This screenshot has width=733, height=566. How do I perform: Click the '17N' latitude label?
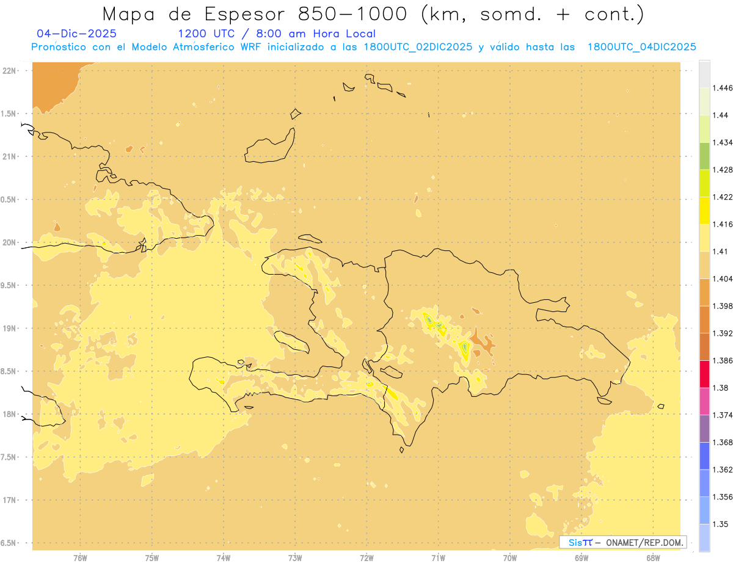(10, 500)
